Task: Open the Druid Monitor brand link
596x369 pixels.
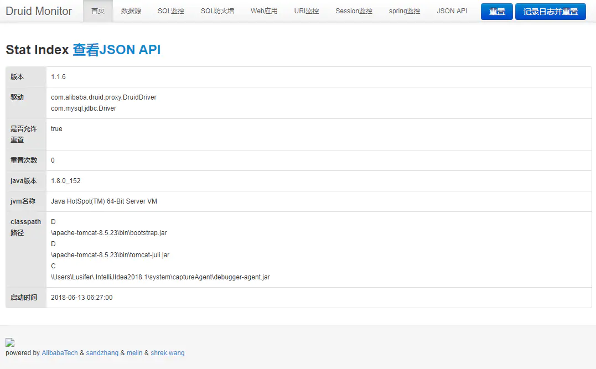Action: (x=39, y=11)
